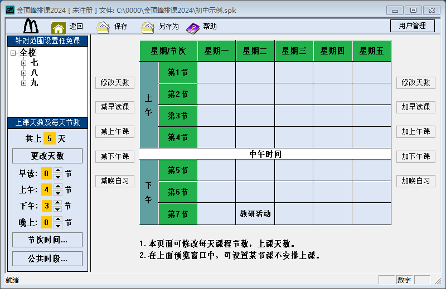Expand the 九 grade node

(x=23, y=83)
